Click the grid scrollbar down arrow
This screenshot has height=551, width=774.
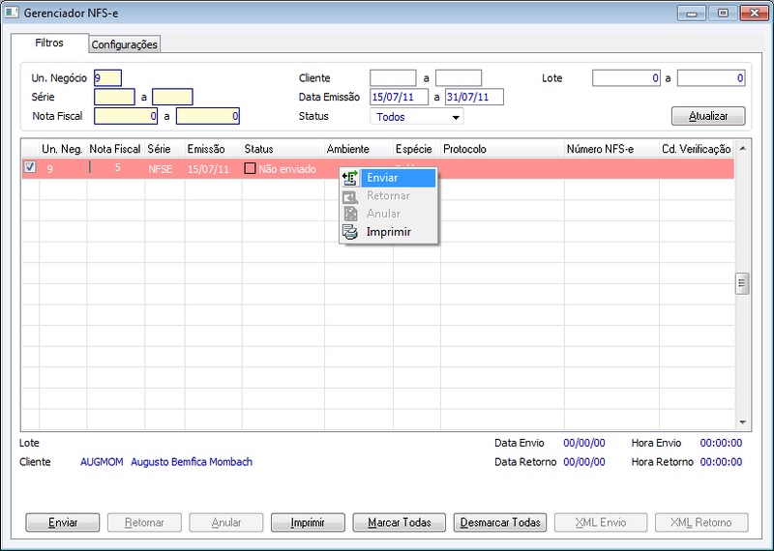(742, 422)
